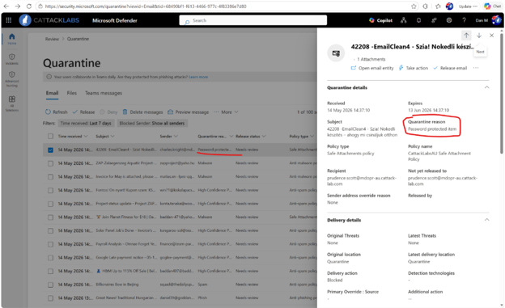Screen dimensions: 505x308
Task: Open the Learn more link
Action: click(198, 77)
